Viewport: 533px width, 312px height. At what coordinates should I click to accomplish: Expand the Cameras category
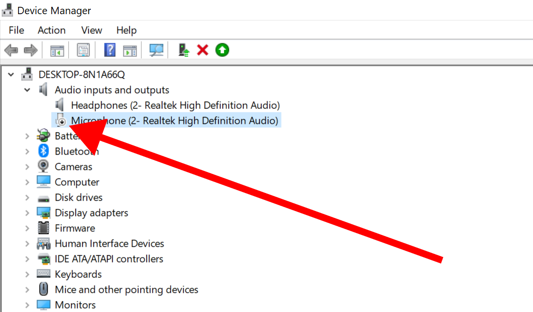coord(27,167)
